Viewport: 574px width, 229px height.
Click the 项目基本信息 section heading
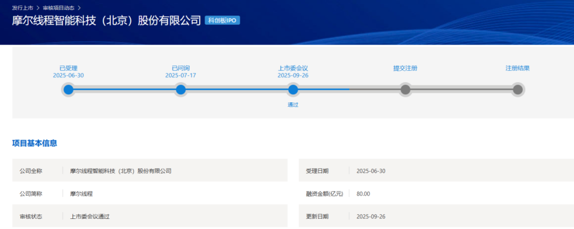point(35,143)
